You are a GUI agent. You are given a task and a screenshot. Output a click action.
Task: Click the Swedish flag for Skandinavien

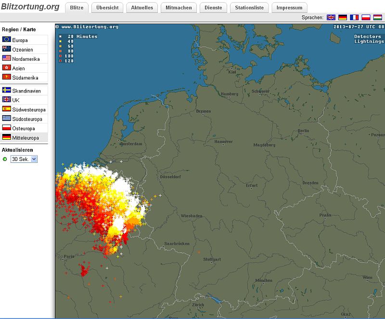[x=7, y=91]
